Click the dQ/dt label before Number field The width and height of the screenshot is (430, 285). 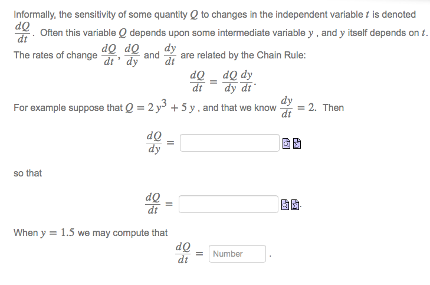coord(183,253)
